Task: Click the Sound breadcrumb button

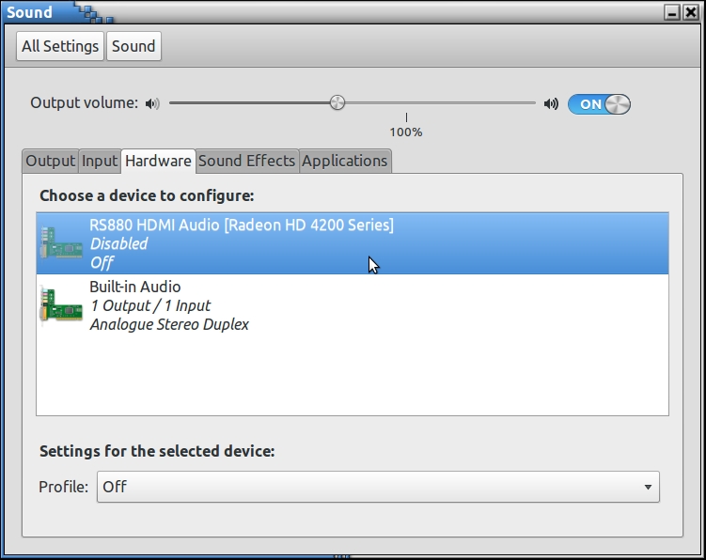Action: (133, 46)
